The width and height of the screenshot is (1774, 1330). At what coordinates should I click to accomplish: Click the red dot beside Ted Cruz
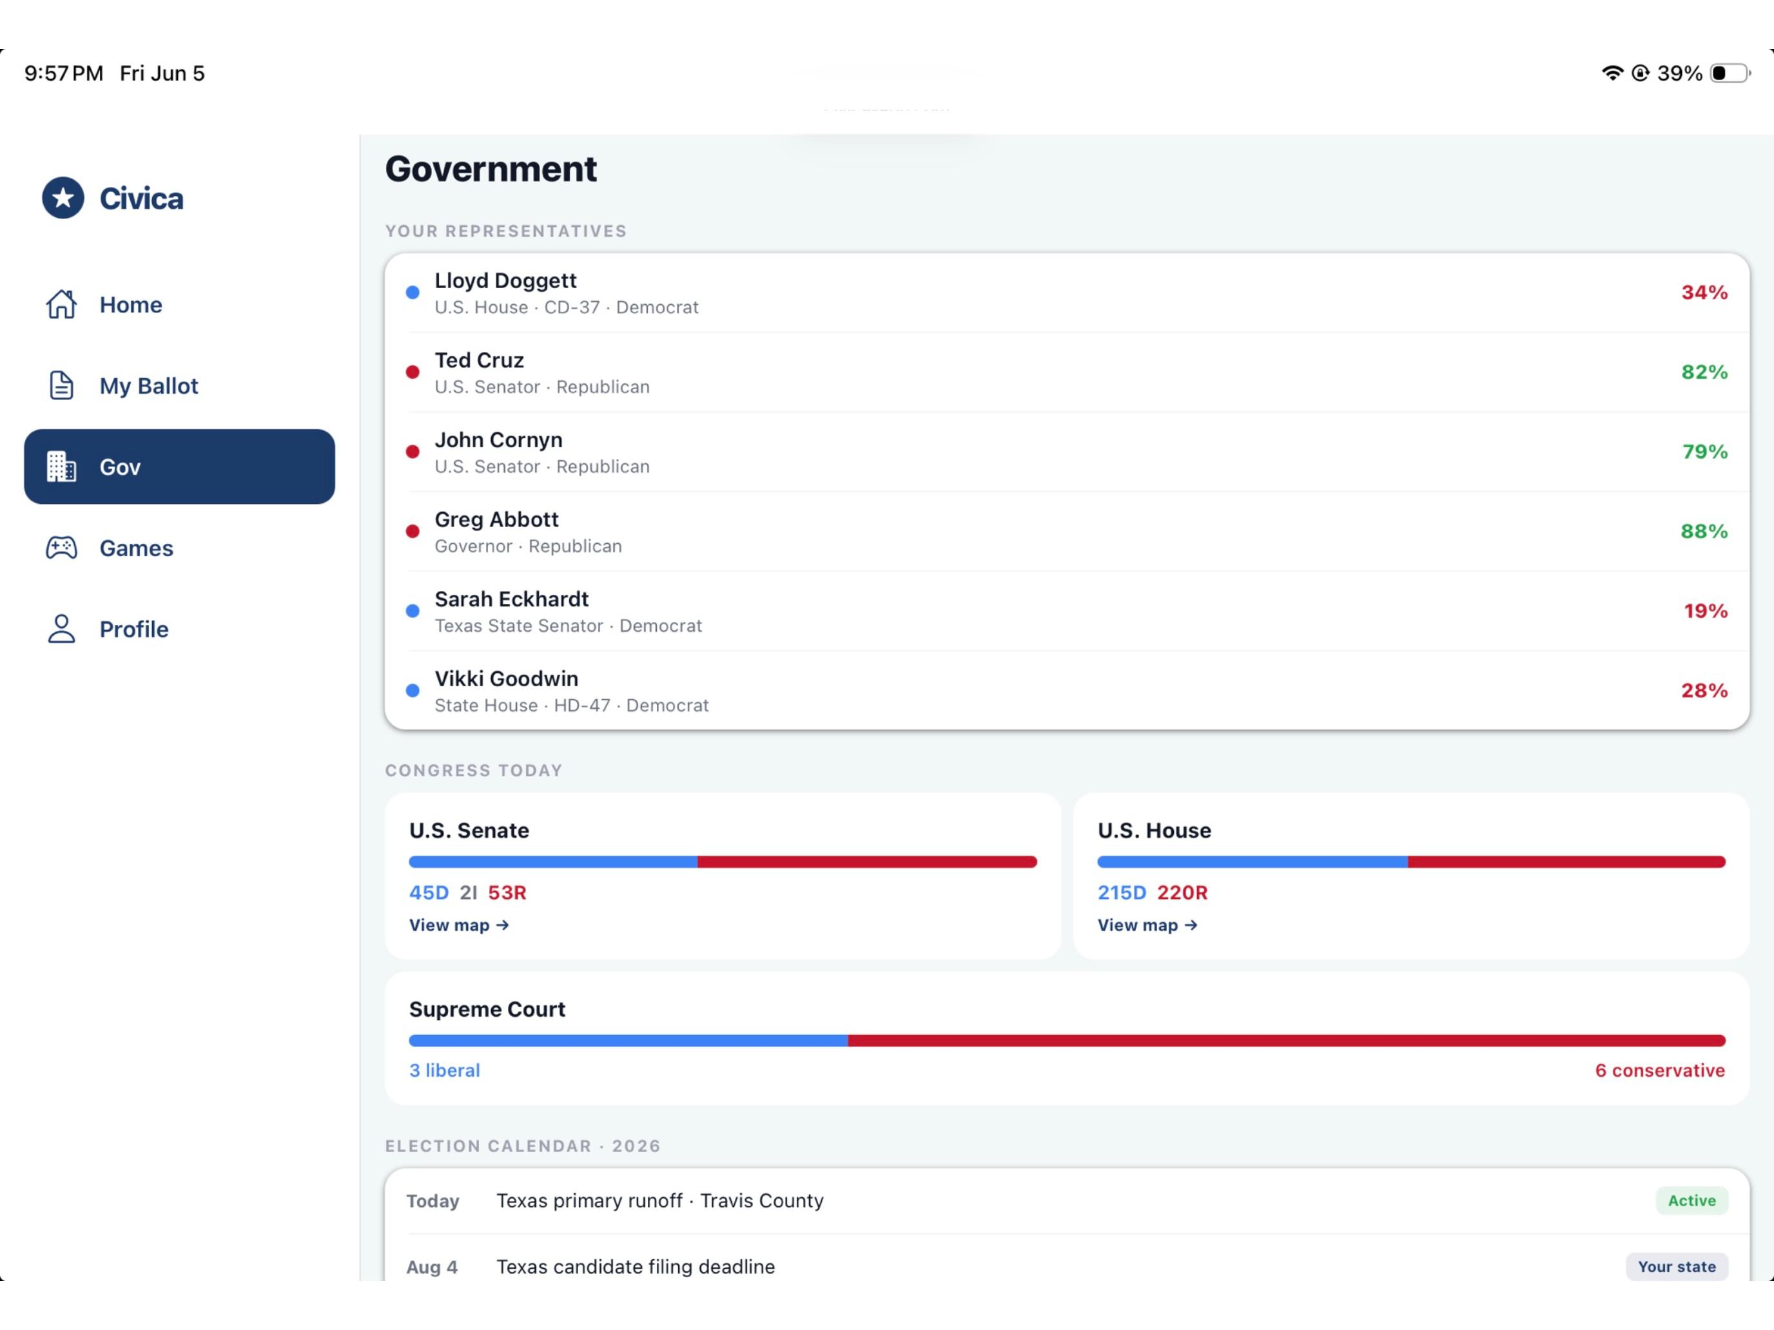[412, 372]
